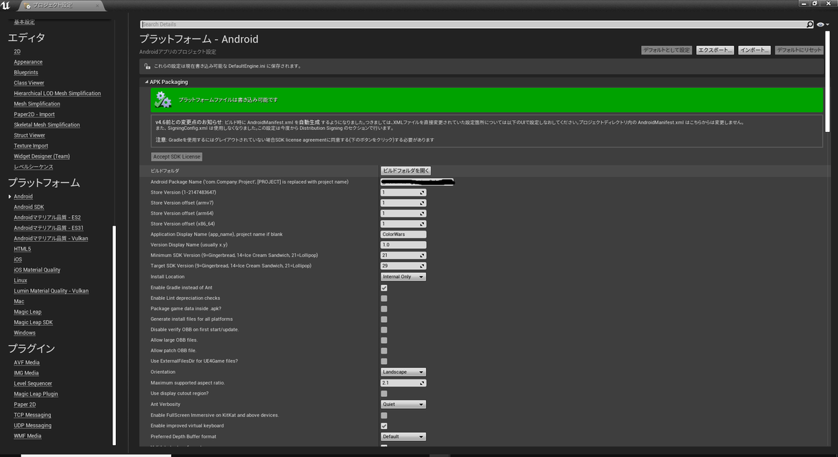Click the Unreal Engine logo icon
Screen dimensions: 838x457
tap(6, 6)
